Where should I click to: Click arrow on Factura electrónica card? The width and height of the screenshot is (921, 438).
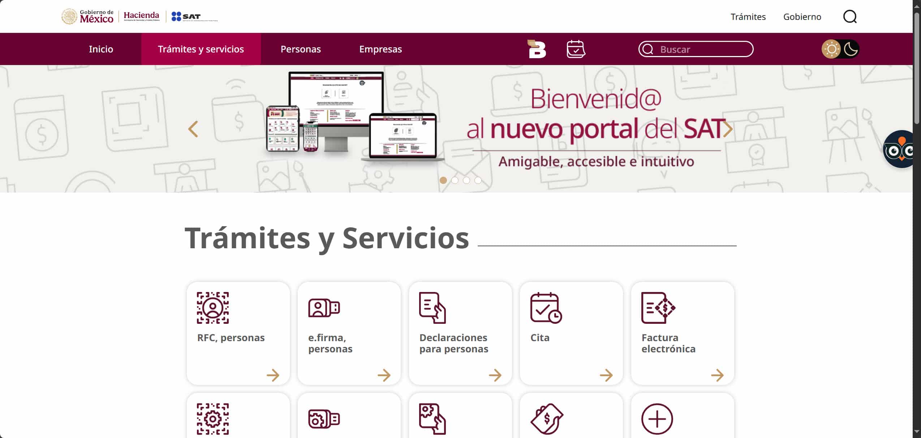(717, 375)
